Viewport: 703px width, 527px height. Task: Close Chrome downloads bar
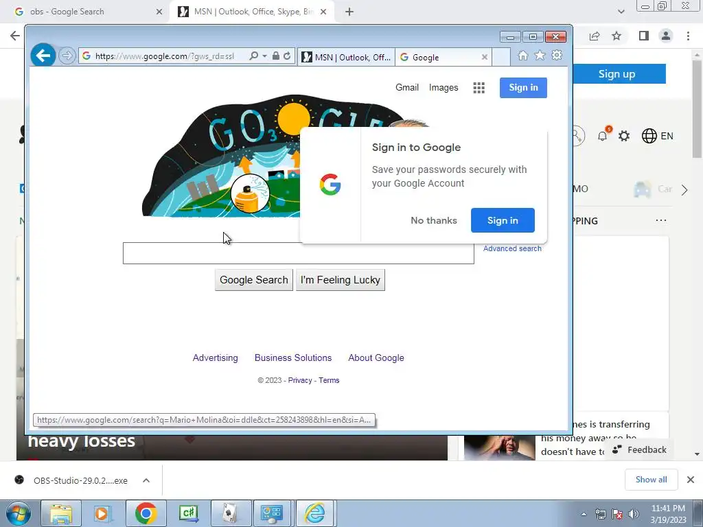(x=691, y=480)
